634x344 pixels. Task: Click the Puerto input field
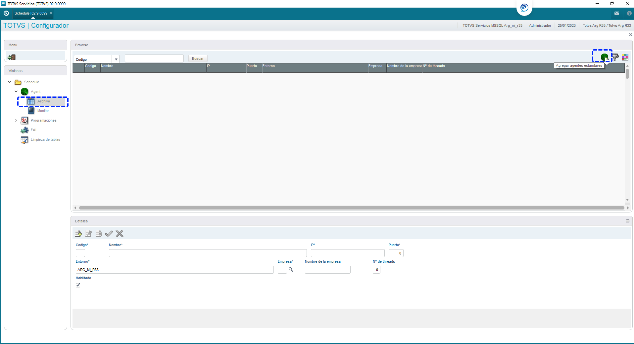coord(396,253)
